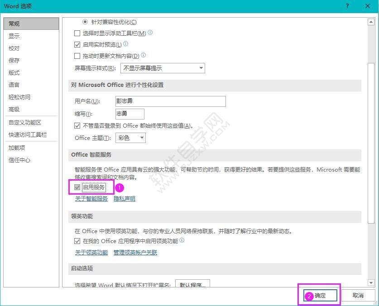Click the info icon beside 选择时显示浮动工具栏
379x306 pixels.
point(150,33)
